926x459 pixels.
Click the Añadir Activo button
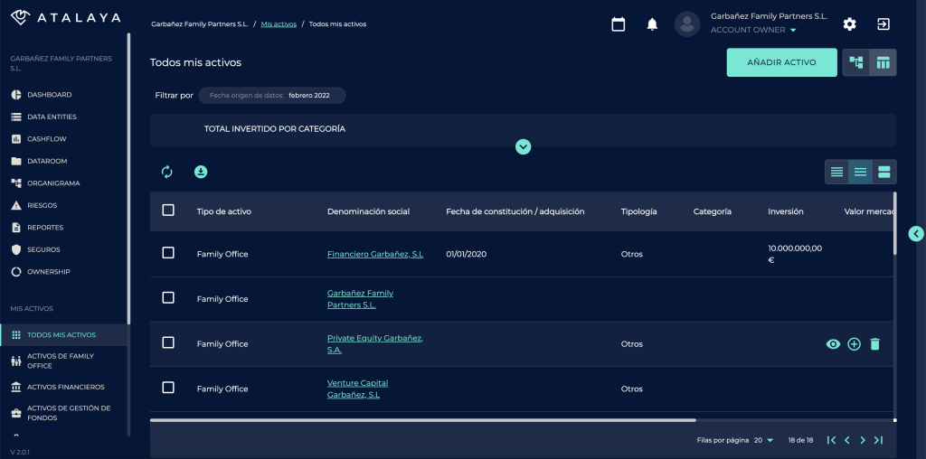[x=781, y=62]
